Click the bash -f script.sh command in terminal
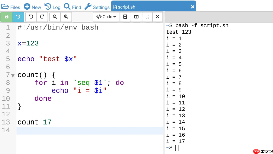Image resolution: width=273 pixels, height=154 pixels. pyautogui.click(x=202, y=25)
